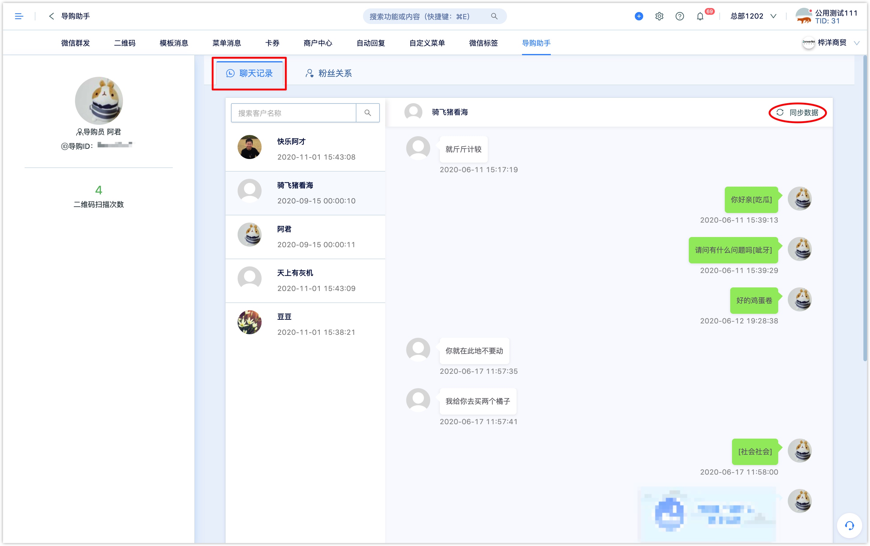Screen dimensions: 870x546
Task: Select the 导购助手 menu item
Action: 536,43
